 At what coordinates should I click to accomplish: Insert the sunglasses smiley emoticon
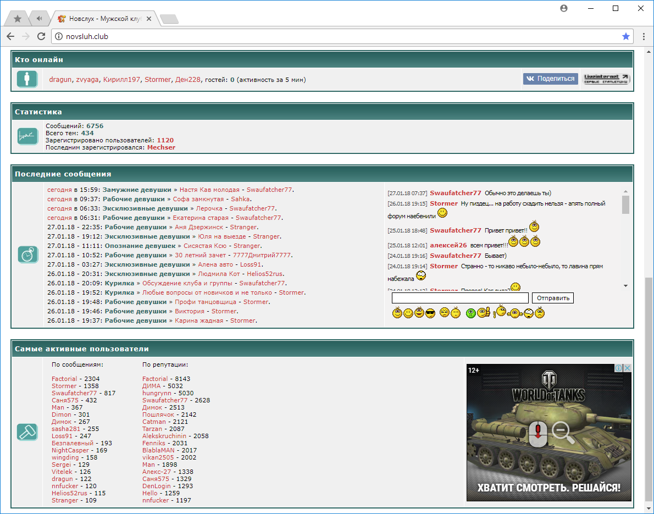tap(430, 313)
